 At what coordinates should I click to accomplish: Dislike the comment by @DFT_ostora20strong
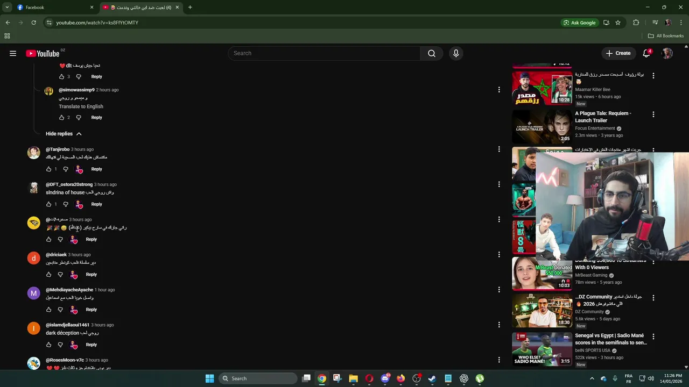[x=66, y=204]
